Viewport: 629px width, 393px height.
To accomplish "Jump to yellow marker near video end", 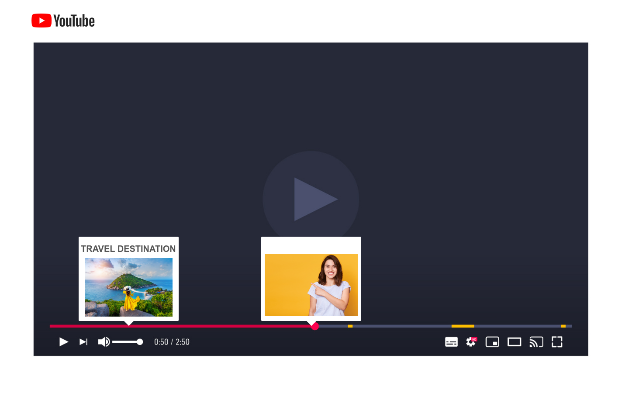I will click(x=563, y=326).
